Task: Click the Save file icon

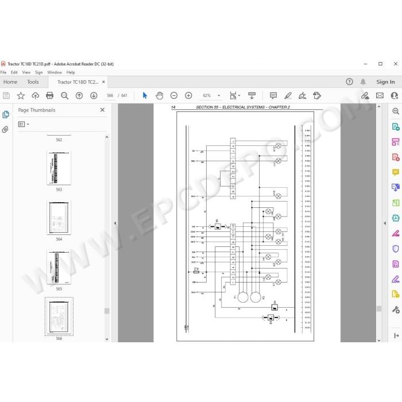Action: pyautogui.click(x=6, y=96)
